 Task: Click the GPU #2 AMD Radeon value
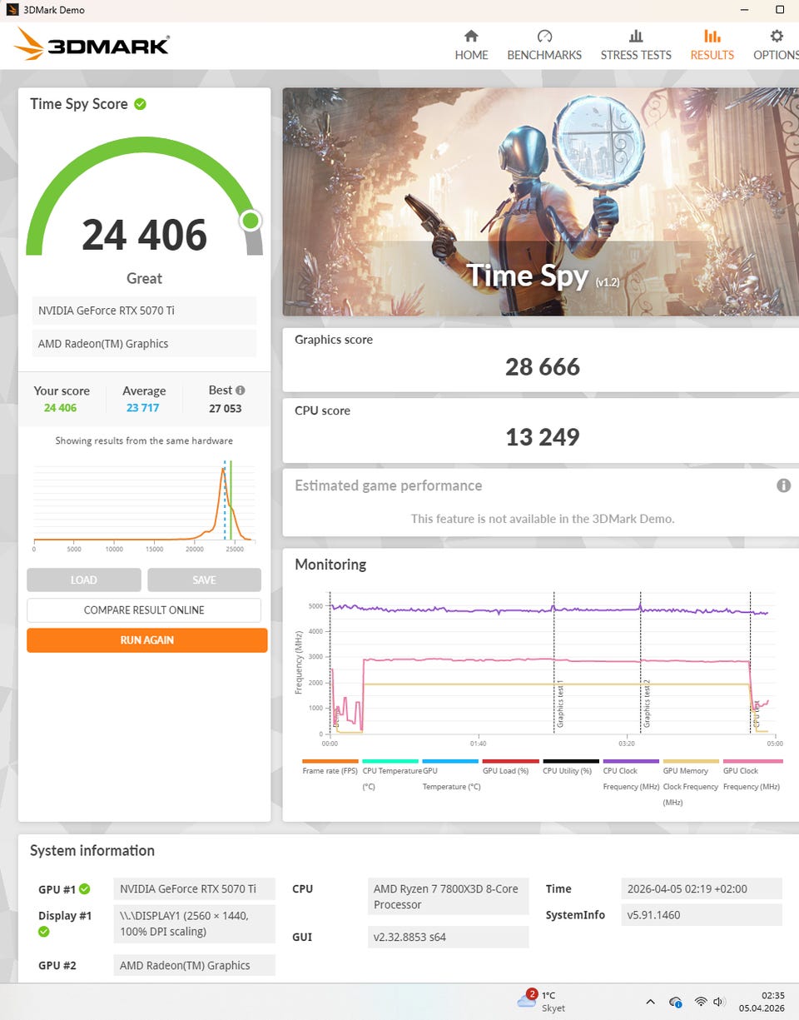[194, 966]
